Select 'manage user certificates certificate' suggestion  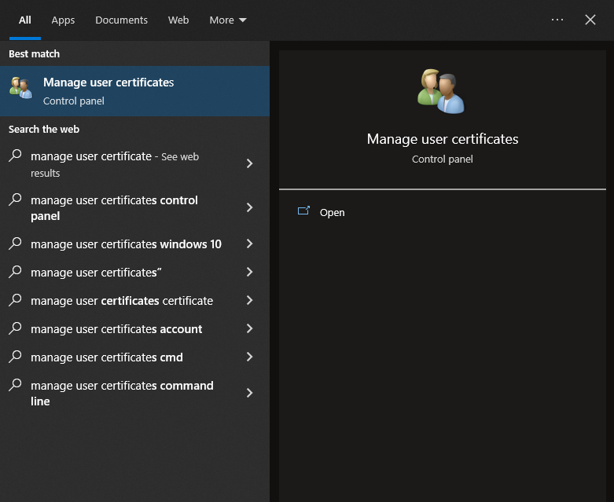point(134,300)
